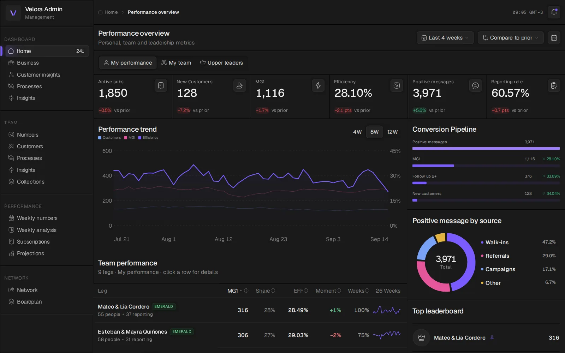Open the Compare to prior dropdown
This screenshot has height=353, width=565.
point(511,38)
